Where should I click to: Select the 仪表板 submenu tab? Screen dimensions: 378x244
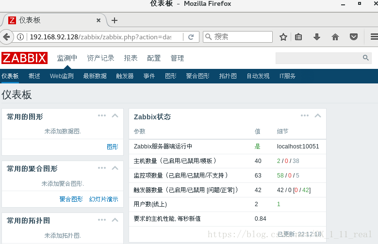10,76
